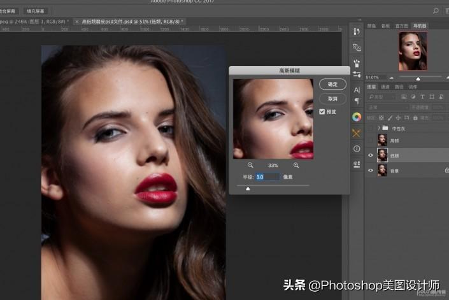Open the Character panel icon

[356, 90]
